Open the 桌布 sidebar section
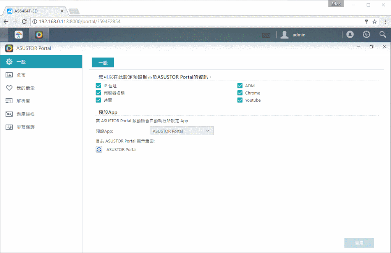391x253 pixels. pos(41,75)
